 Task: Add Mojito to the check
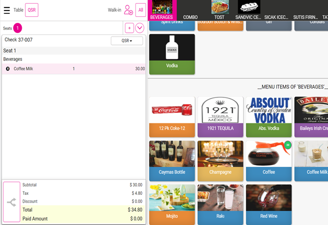[x=172, y=204]
